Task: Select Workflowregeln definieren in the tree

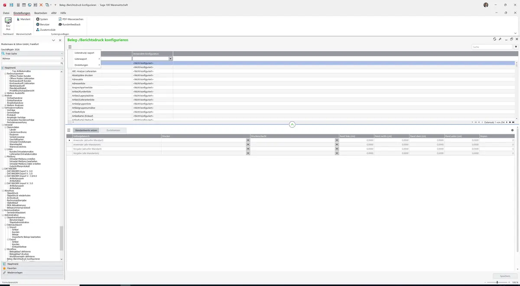Action: (23, 257)
